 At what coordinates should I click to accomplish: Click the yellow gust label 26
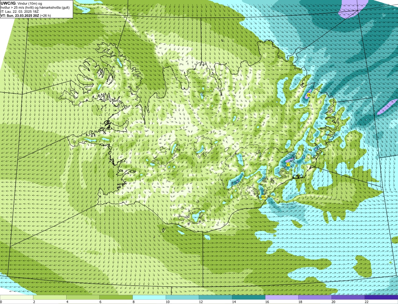(x=309, y=95)
